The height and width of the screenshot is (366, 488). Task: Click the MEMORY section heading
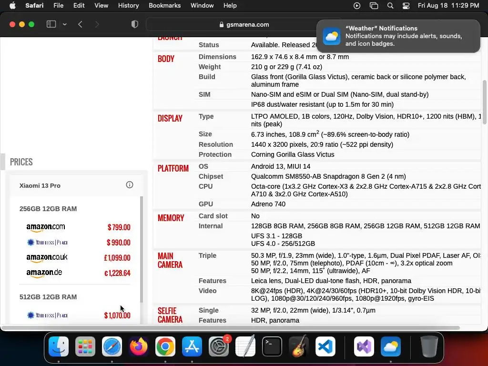click(x=171, y=218)
